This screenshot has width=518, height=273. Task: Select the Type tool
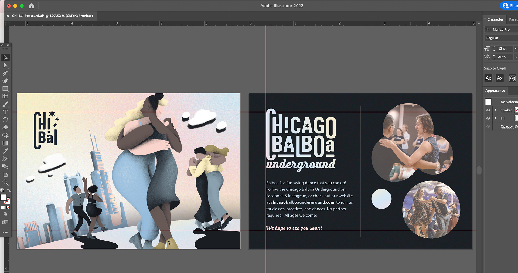click(x=5, y=112)
